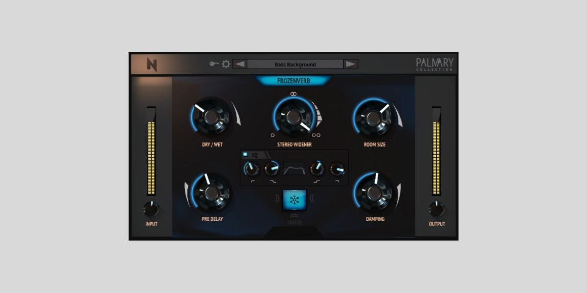This screenshot has height=293, width=587.
Task: Click the third EQ knob with the high-shelf symbol
Action: 317,169
